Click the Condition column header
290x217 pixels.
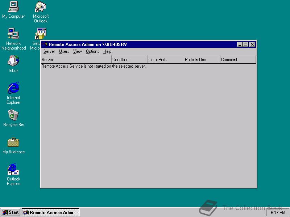click(129, 60)
